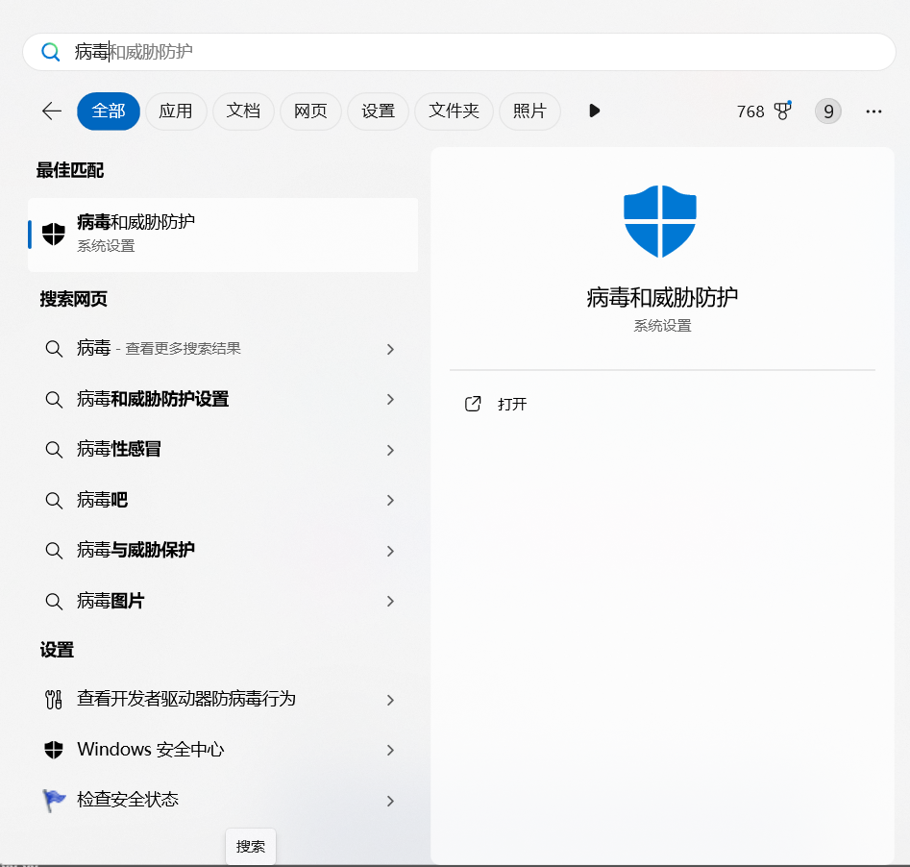Viewport: 910px width, 867px height.
Task: Click the 搜索网页 section heading
Action: pyautogui.click(x=74, y=299)
